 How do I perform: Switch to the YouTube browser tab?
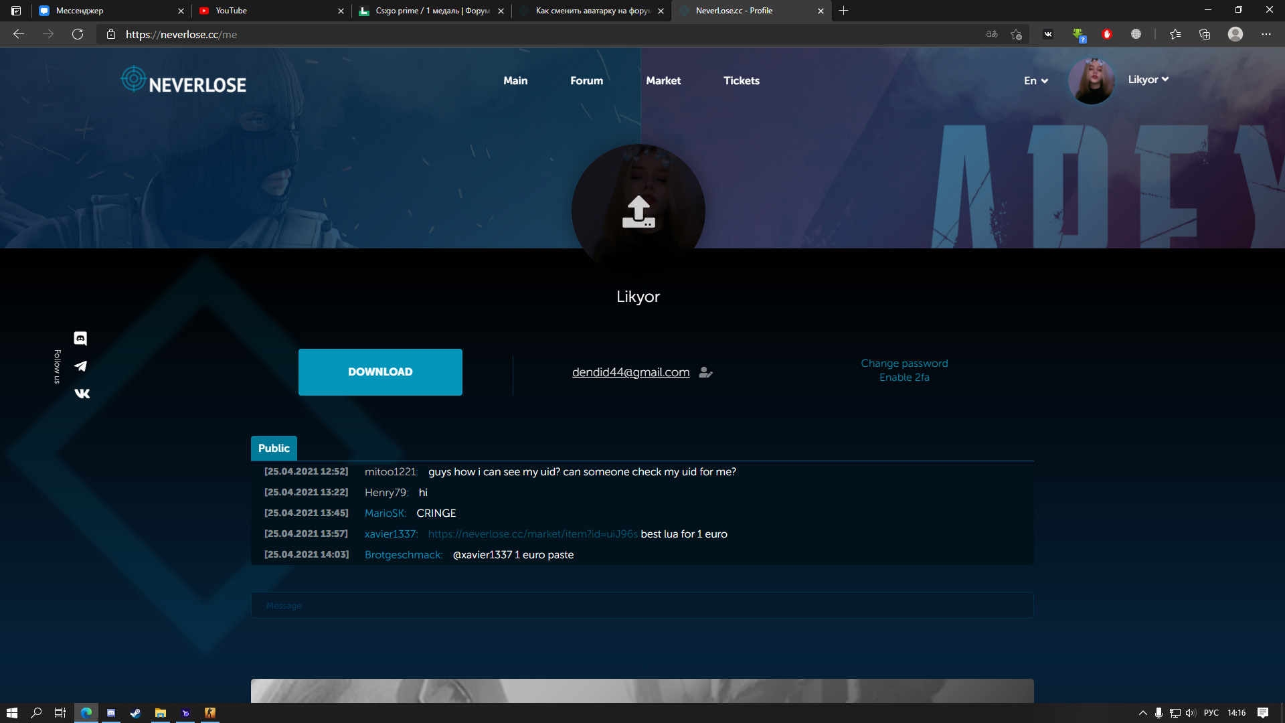click(268, 11)
